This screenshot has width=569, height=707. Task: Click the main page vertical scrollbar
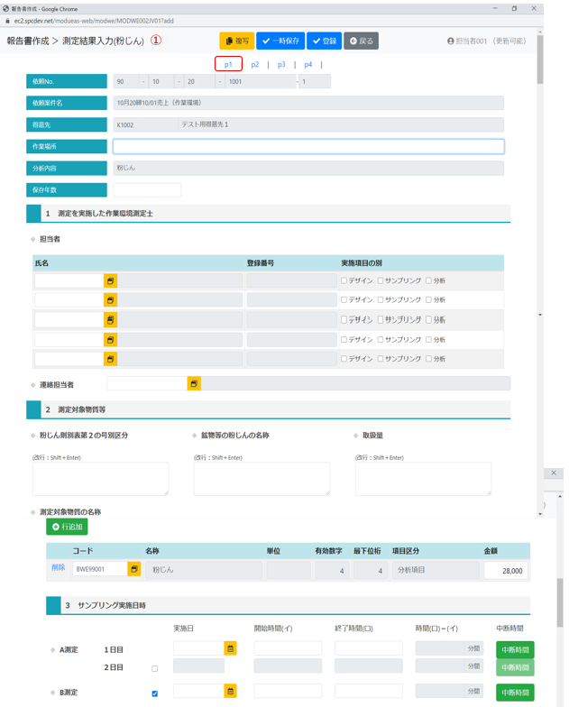coord(539,59)
